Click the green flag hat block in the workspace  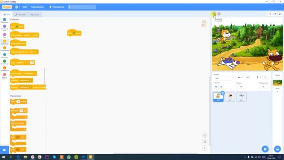74,33
